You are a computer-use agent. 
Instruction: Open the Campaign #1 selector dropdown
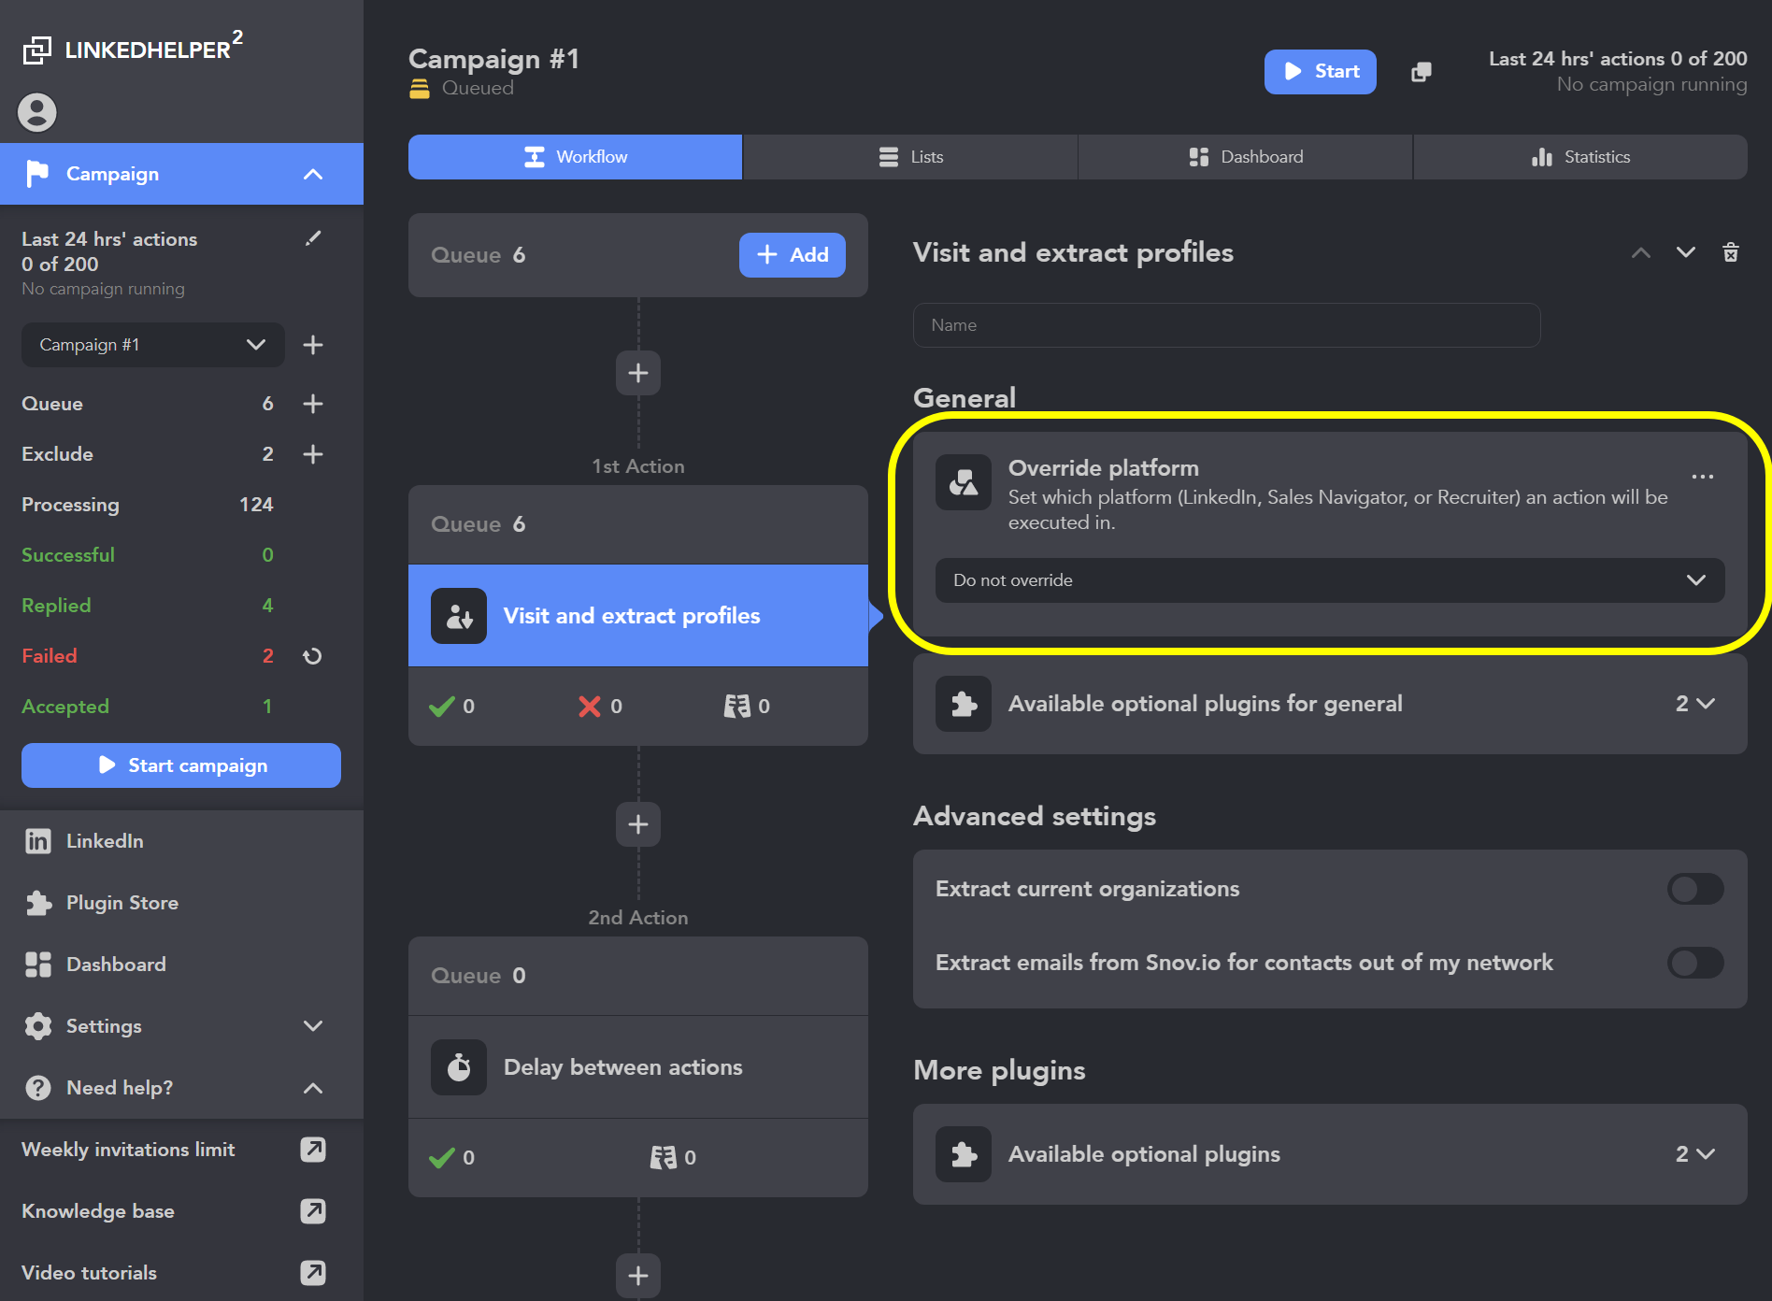pos(152,345)
